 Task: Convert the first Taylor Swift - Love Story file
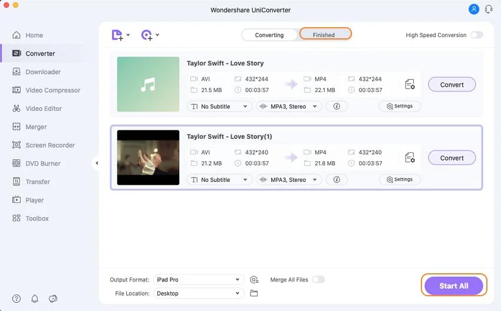coord(452,84)
